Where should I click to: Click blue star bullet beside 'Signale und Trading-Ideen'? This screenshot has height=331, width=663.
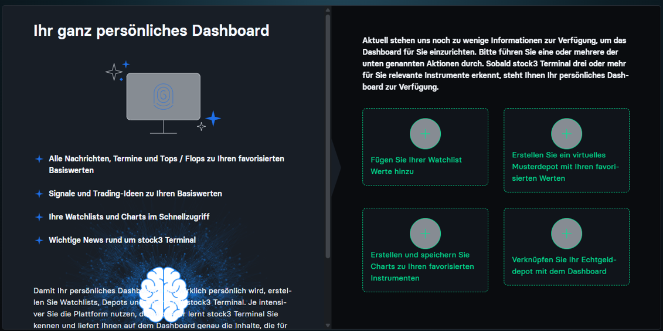coord(39,194)
